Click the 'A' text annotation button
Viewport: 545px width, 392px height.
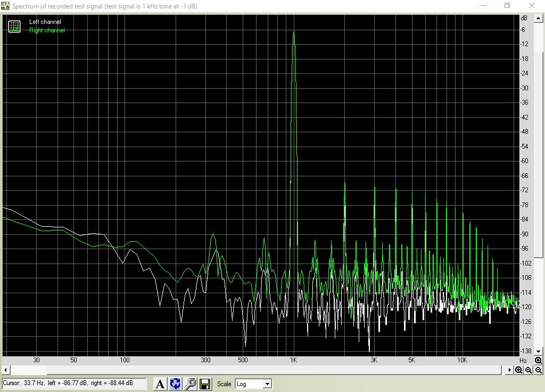(160, 384)
